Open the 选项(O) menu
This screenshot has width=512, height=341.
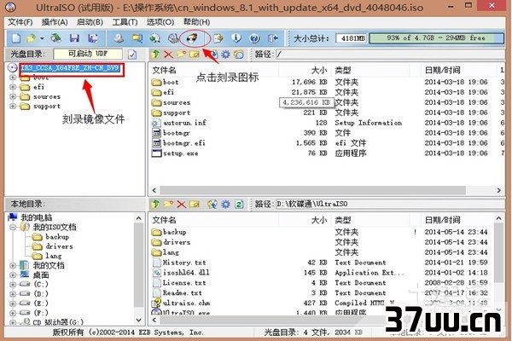click(160, 22)
